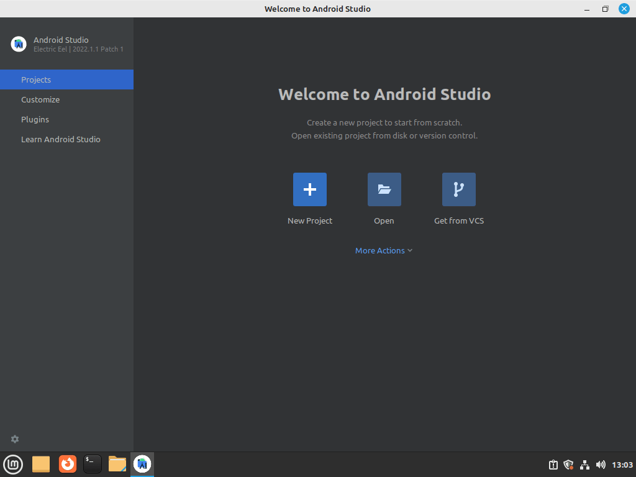Select the Get from VCS icon

coord(458,189)
